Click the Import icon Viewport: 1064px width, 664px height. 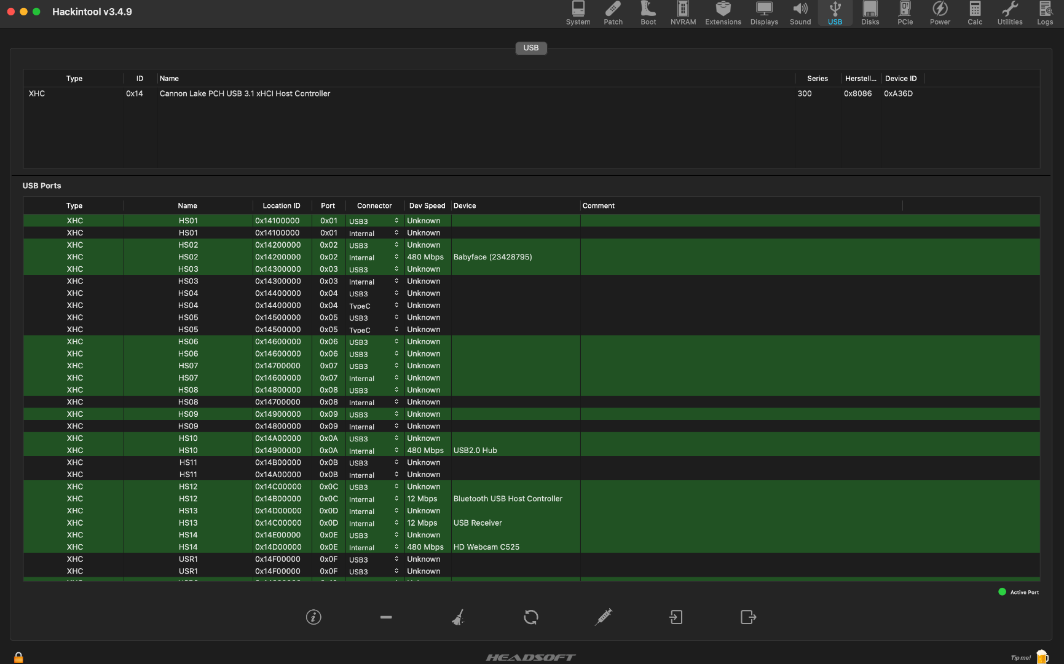(676, 617)
